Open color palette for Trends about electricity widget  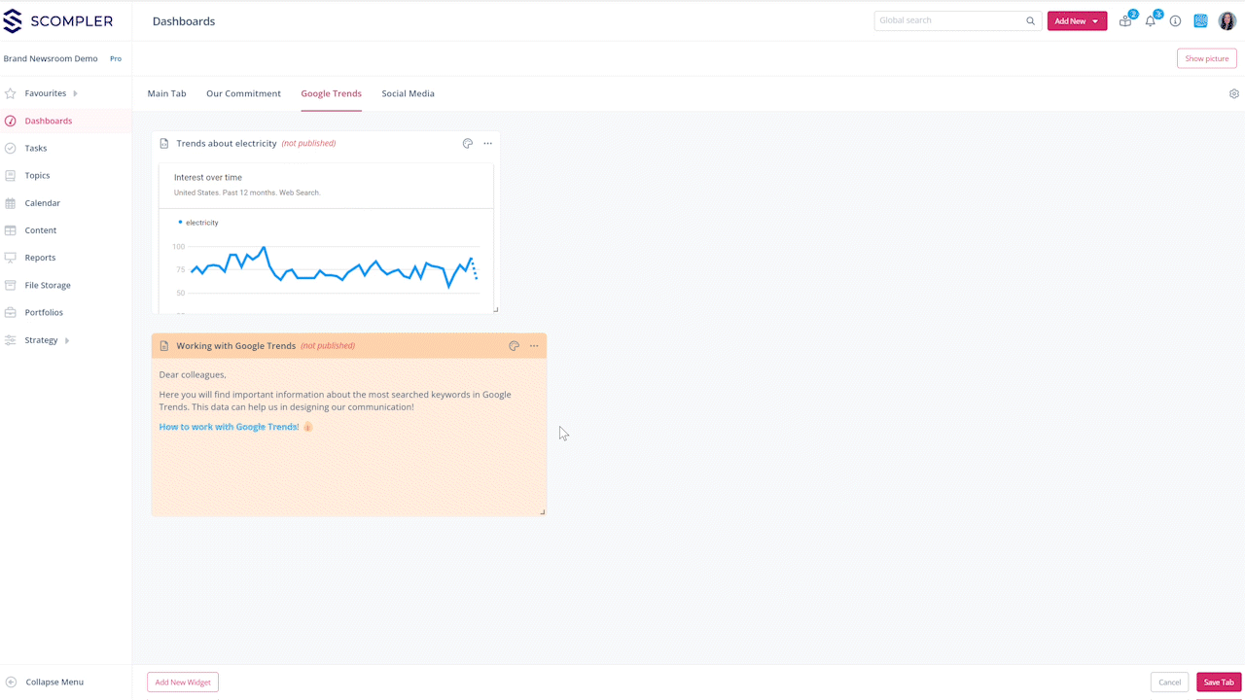468,144
